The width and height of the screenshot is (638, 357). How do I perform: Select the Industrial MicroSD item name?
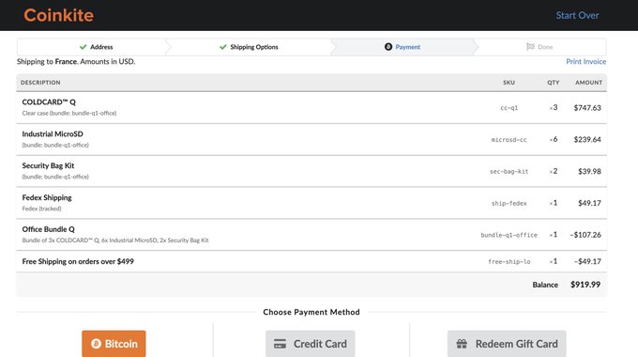[x=53, y=133]
